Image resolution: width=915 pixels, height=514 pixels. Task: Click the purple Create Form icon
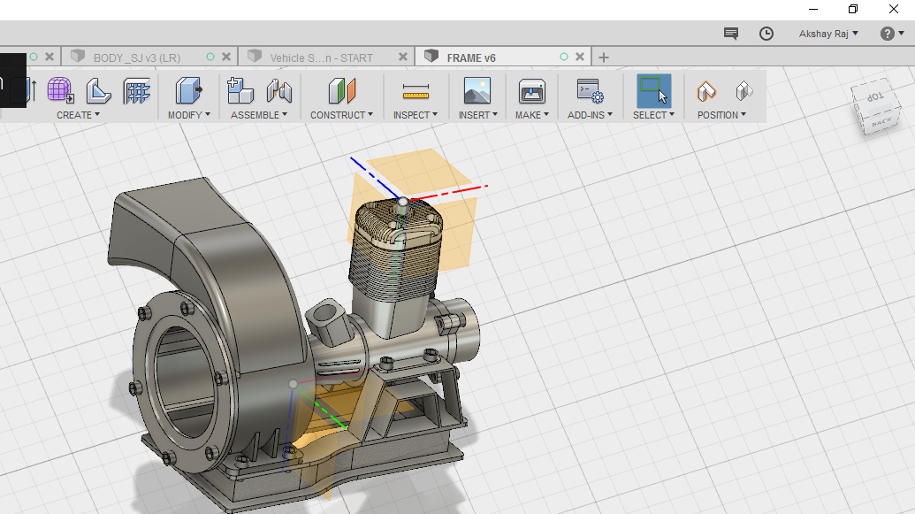pyautogui.click(x=60, y=90)
